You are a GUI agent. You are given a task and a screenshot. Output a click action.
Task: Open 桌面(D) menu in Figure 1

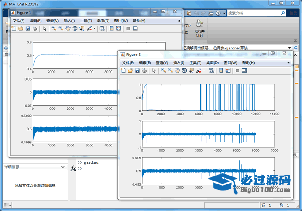pyautogui.click(x=103, y=21)
